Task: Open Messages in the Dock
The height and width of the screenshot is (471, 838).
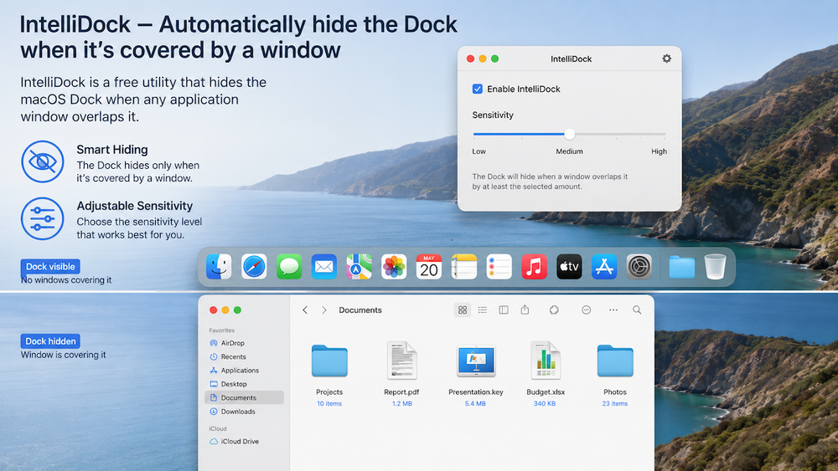Action: click(x=289, y=267)
